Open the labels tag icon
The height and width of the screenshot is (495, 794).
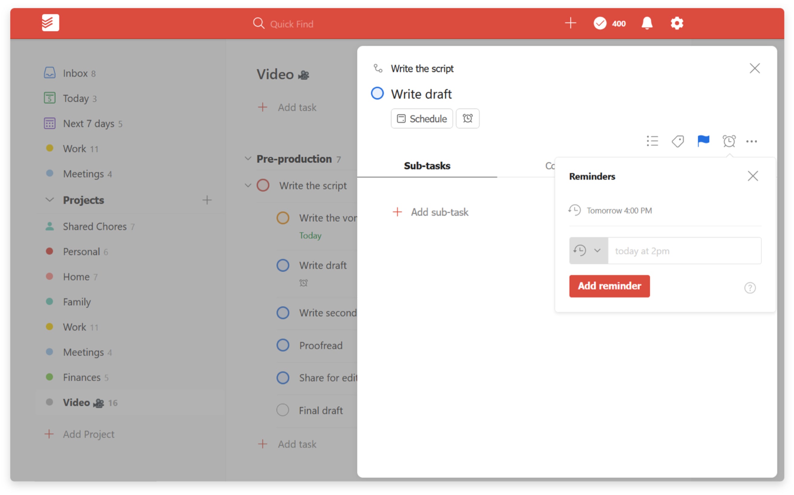coord(678,141)
